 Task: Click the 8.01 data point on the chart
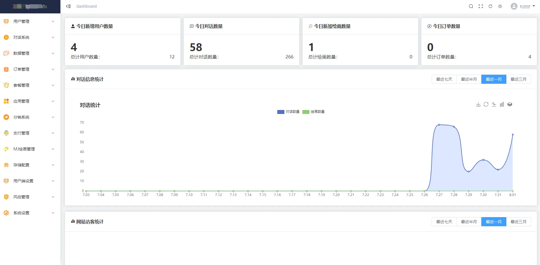[513, 134]
